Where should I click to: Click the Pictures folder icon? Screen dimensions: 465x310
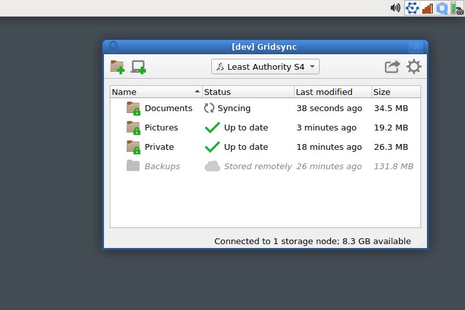[x=133, y=128]
